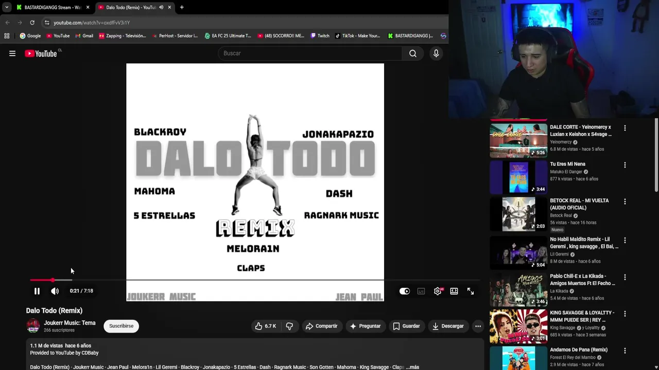Open a new browser tab
Viewport: 659px width, 370px height.
(182, 7)
